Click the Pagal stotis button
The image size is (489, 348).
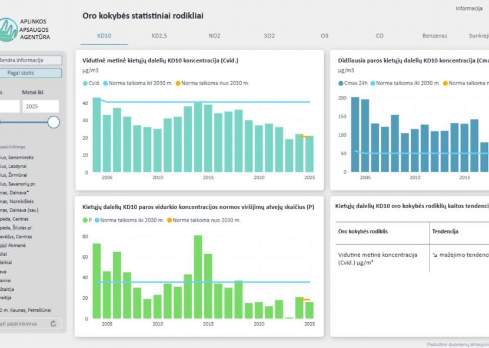(31, 73)
